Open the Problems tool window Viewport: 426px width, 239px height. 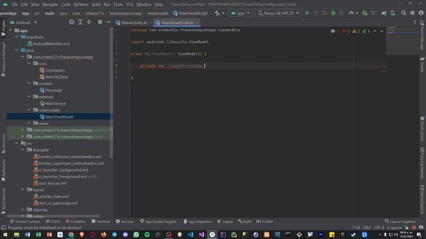click(x=75, y=222)
